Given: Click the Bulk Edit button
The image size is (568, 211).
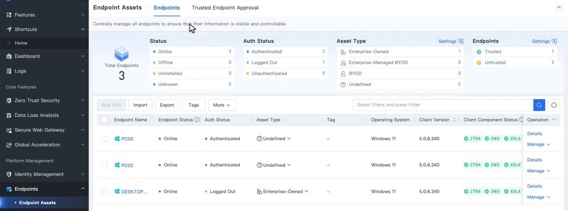Looking at the screenshot, I should (111, 105).
